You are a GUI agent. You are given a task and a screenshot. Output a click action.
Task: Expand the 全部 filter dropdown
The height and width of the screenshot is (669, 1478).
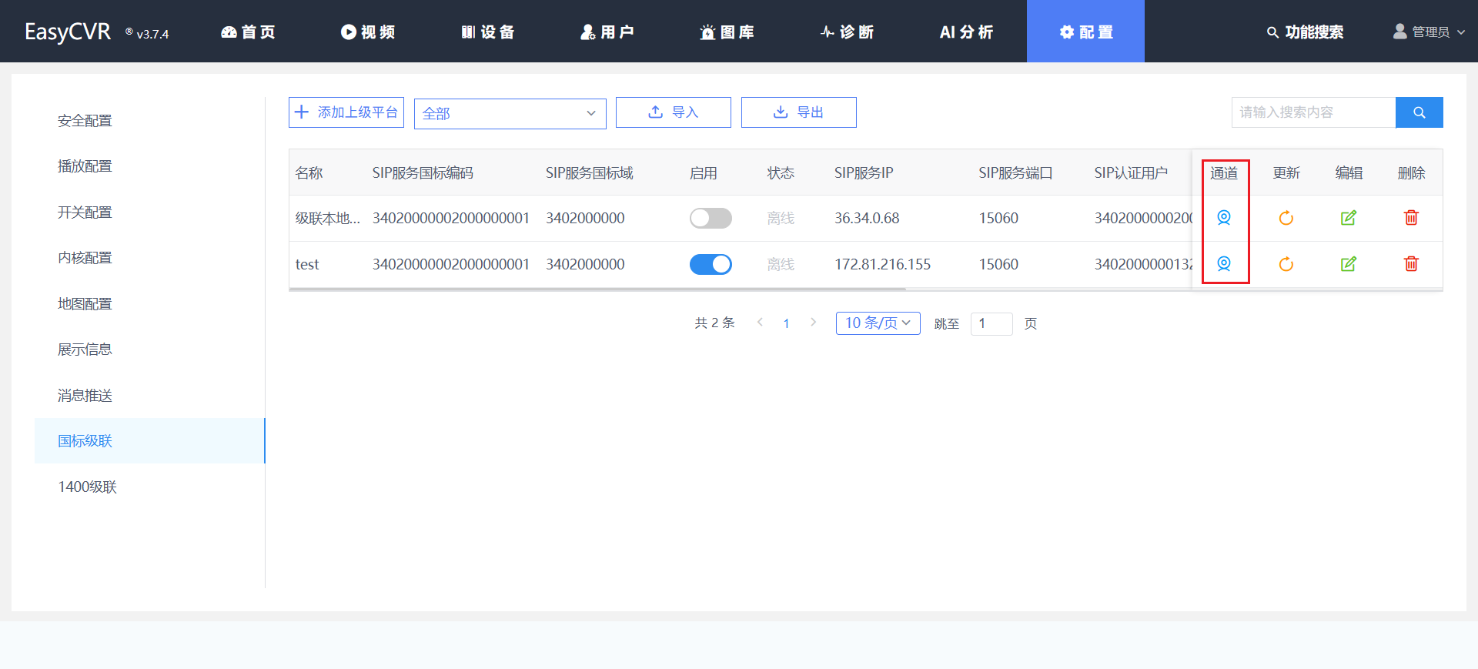click(510, 113)
